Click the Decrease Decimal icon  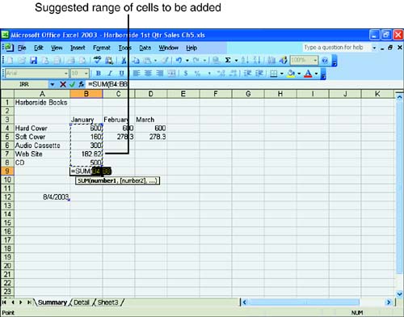coord(233,74)
